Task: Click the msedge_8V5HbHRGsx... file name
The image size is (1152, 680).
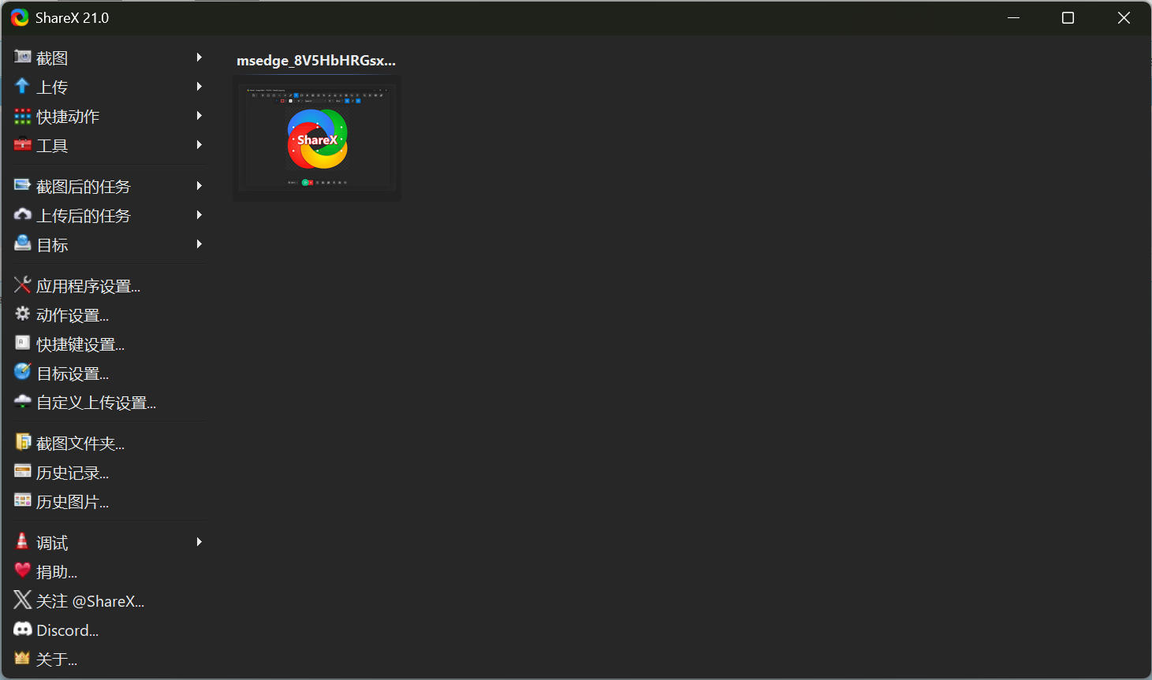Action: [316, 60]
